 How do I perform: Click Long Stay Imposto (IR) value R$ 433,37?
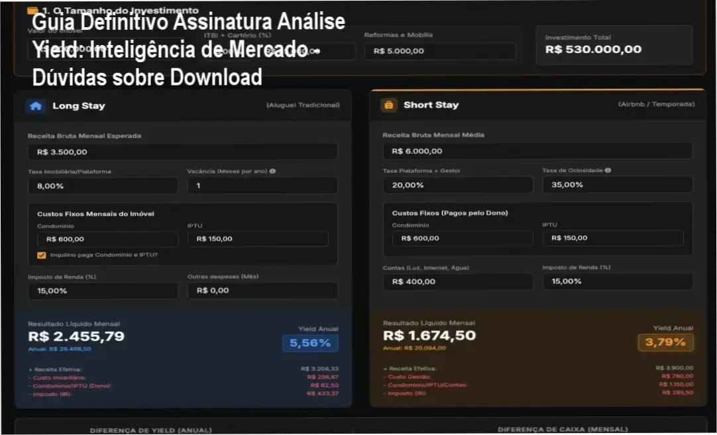coord(322,393)
